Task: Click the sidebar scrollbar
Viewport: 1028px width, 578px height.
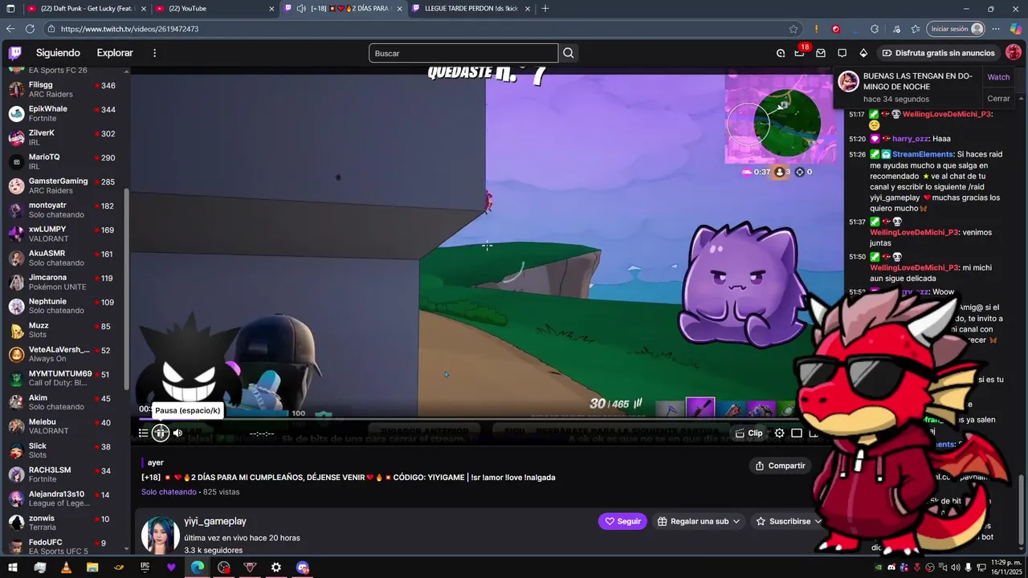Action: [x=127, y=289]
